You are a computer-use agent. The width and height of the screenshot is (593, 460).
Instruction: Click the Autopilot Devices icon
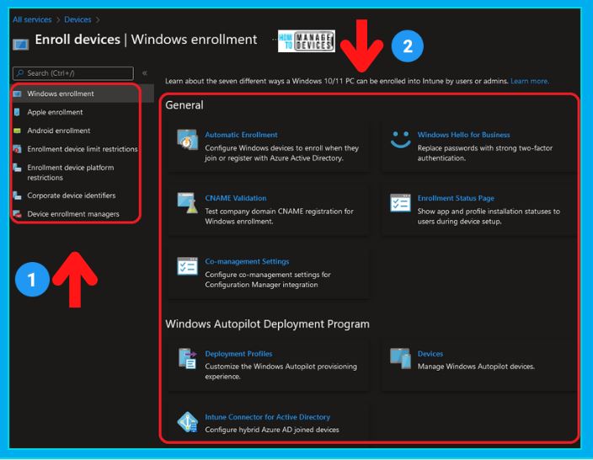point(400,359)
